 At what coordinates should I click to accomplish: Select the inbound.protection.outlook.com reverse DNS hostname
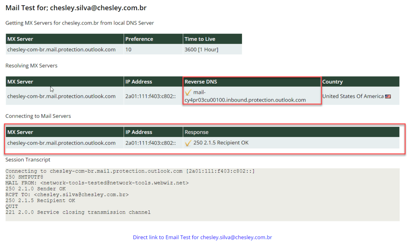coord(245,99)
